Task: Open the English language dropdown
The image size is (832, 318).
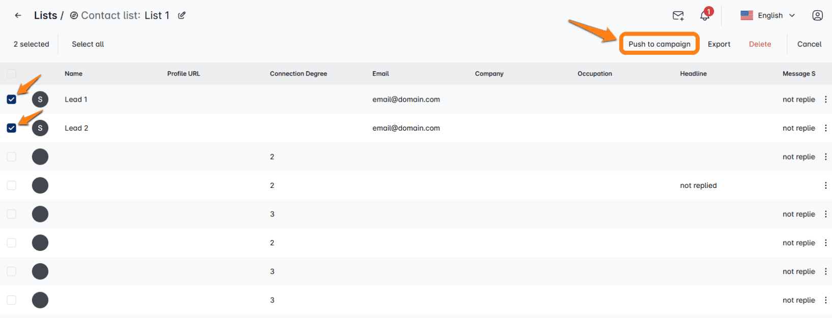Action: tap(767, 15)
